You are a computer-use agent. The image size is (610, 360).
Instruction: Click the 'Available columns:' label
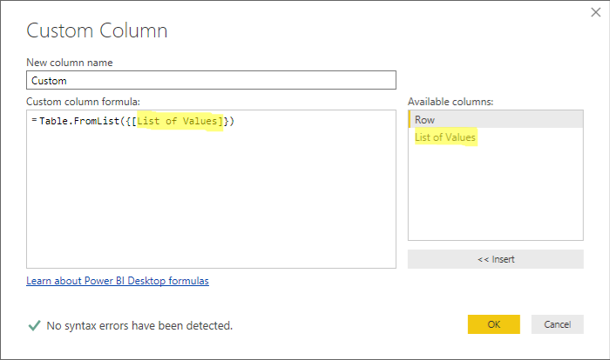451,102
